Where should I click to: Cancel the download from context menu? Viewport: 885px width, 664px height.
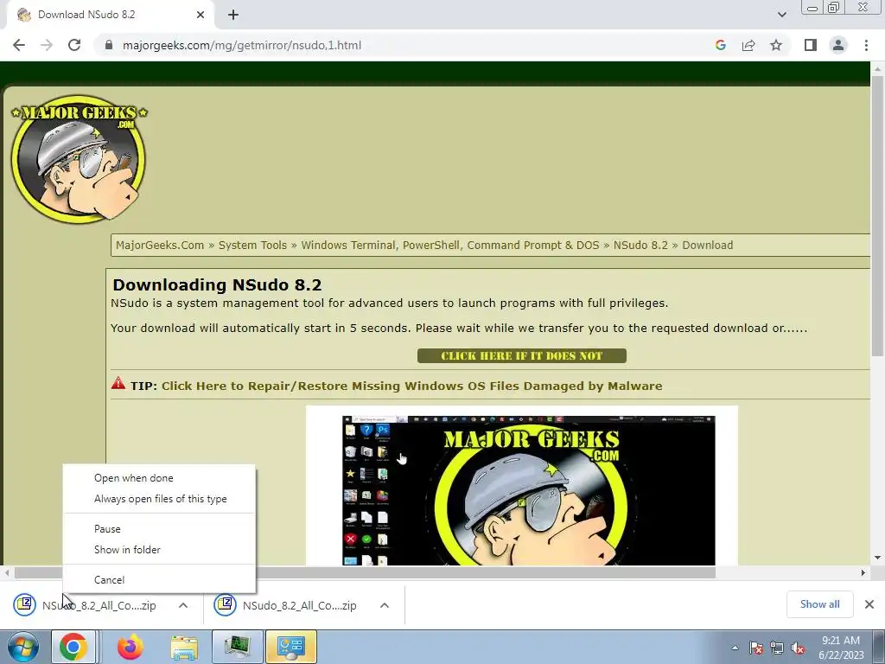click(x=109, y=580)
